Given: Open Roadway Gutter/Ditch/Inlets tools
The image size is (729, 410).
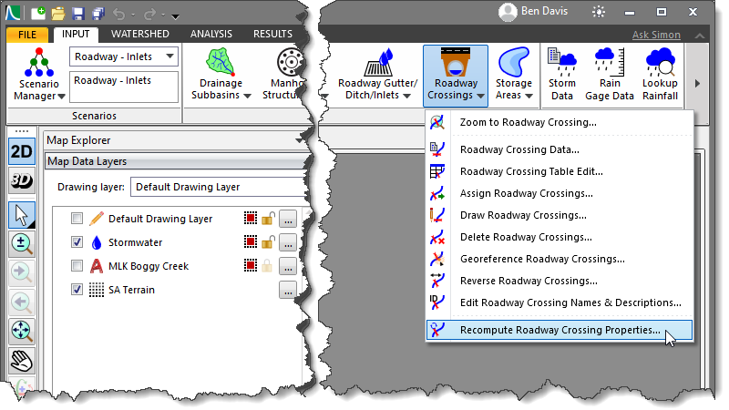Looking at the screenshot, I should point(377,74).
